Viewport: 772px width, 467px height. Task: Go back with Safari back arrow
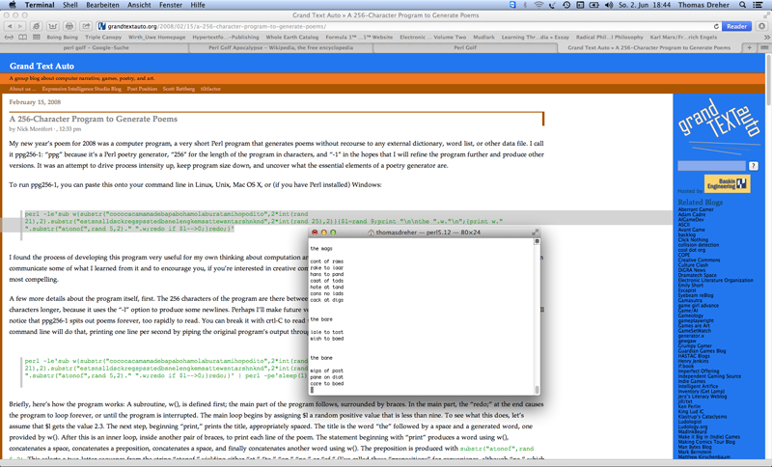click(x=10, y=26)
